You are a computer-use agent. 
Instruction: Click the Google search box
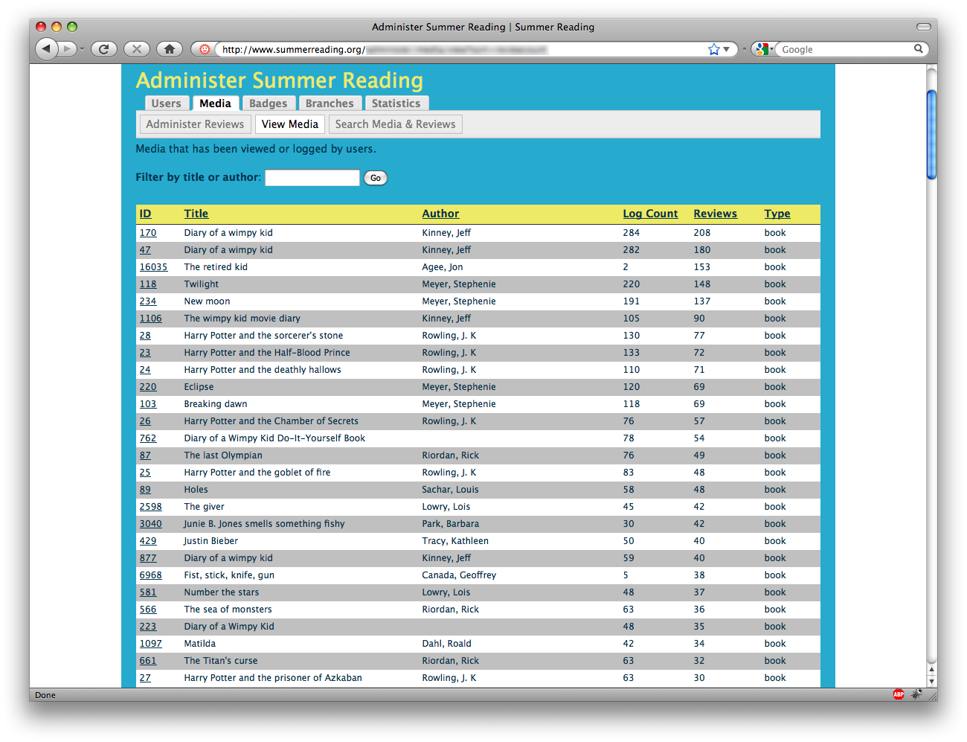coord(844,49)
